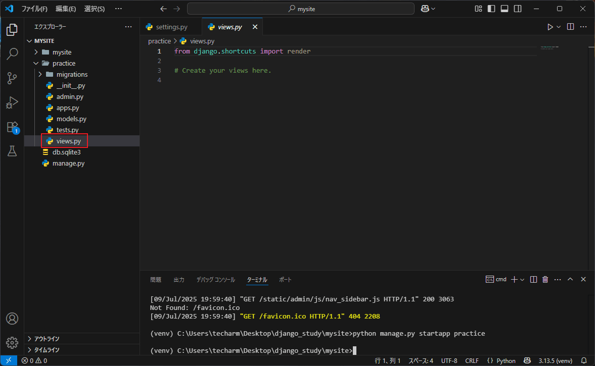Image resolution: width=595 pixels, height=366 pixels.
Task: Open the notifications bell in status bar
Action: tap(584, 360)
